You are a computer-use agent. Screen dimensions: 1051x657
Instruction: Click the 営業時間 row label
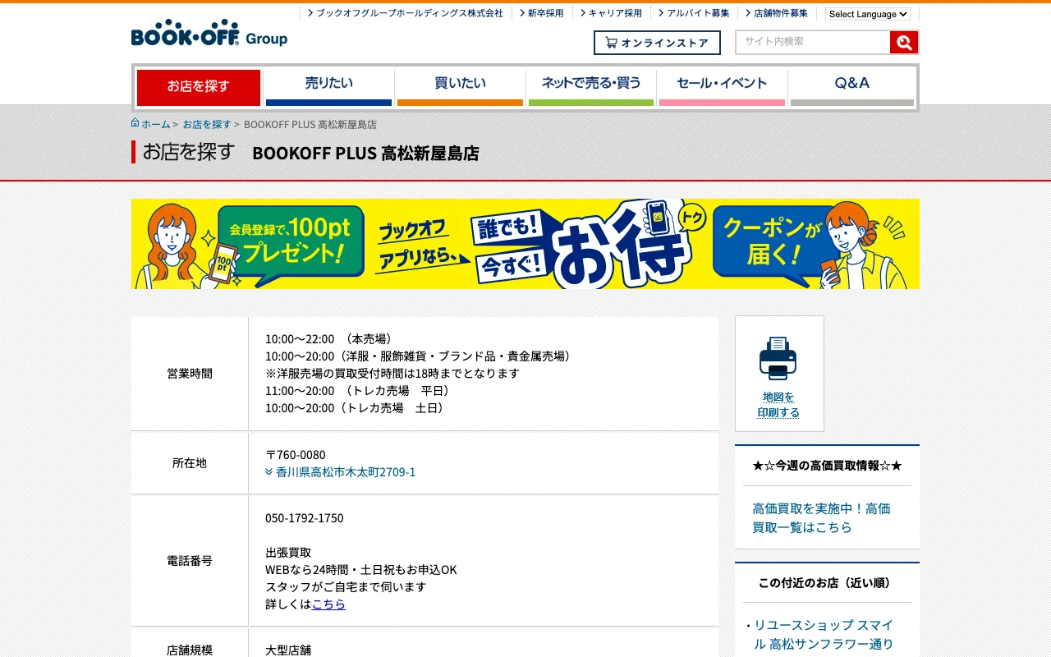[190, 374]
